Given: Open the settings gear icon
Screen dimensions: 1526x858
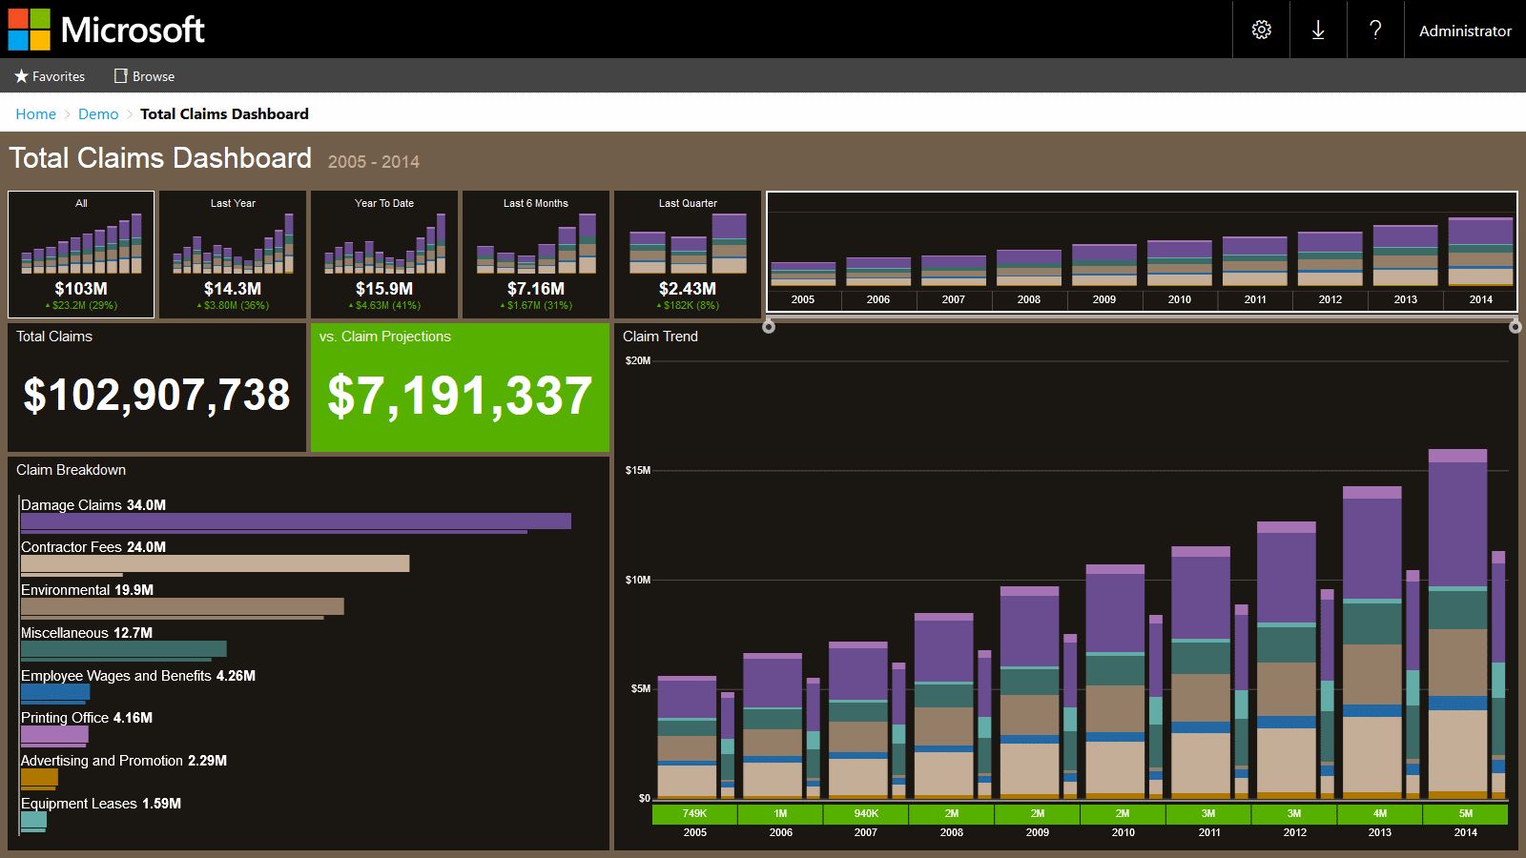Looking at the screenshot, I should coord(1261,30).
